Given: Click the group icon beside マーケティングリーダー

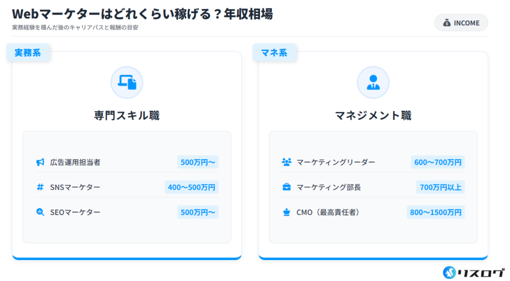Looking at the screenshot, I should [286, 162].
